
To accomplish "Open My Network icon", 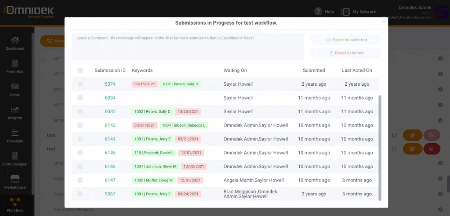I will click(344, 12).
